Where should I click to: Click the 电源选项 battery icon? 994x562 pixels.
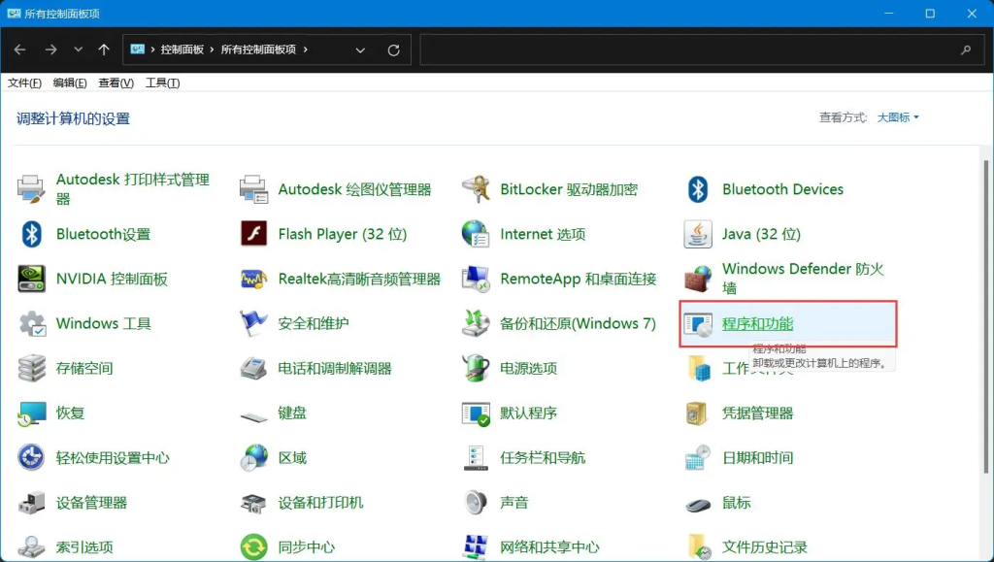tap(476, 368)
